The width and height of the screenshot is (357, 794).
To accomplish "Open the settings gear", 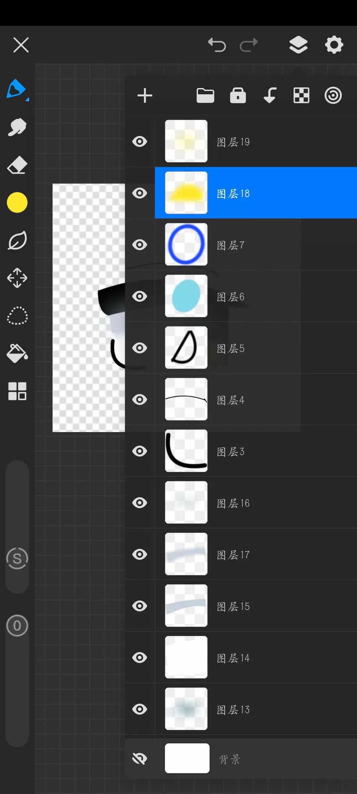I will click(x=334, y=45).
